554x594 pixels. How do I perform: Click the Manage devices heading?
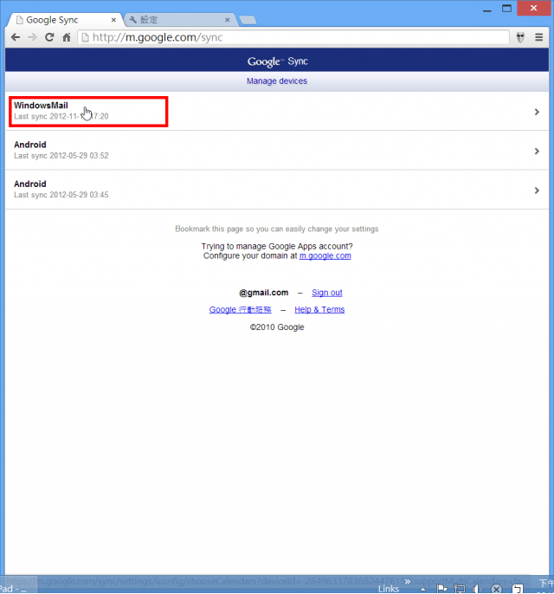pyautogui.click(x=277, y=81)
